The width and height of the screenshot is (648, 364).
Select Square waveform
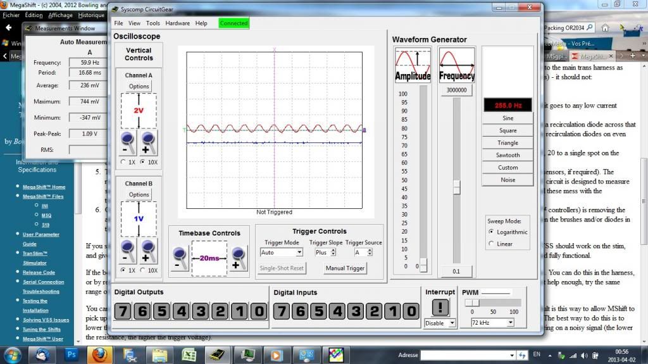pos(508,130)
